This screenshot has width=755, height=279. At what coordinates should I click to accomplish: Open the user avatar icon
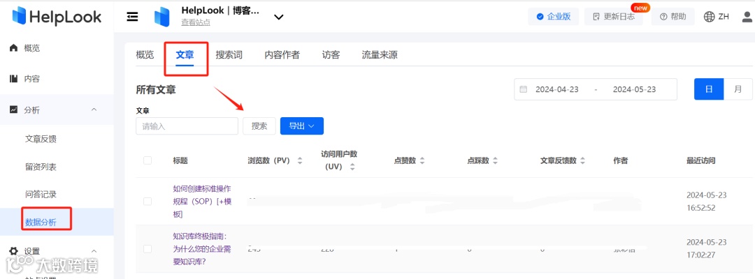747,17
